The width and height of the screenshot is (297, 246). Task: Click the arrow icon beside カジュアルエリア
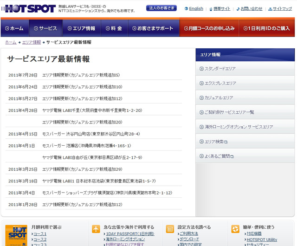201,98
